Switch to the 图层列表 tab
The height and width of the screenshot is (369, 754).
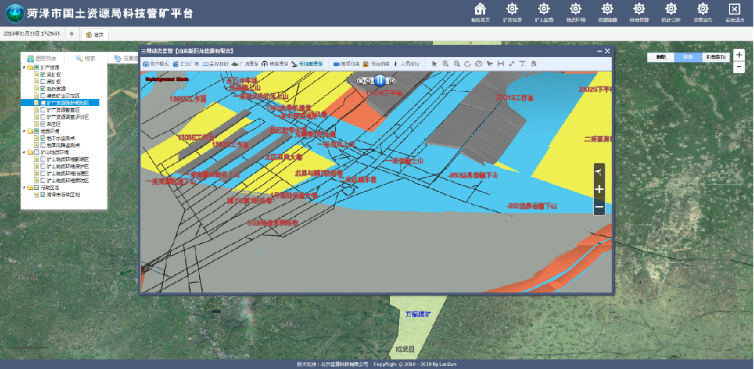(x=42, y=58)
